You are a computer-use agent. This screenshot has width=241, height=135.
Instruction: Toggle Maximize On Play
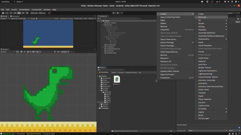point(67,18)
